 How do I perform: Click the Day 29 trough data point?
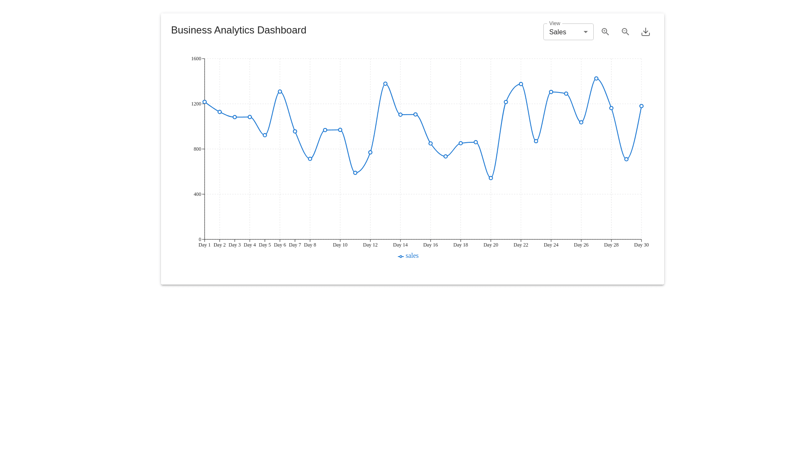tap(626, 159)
